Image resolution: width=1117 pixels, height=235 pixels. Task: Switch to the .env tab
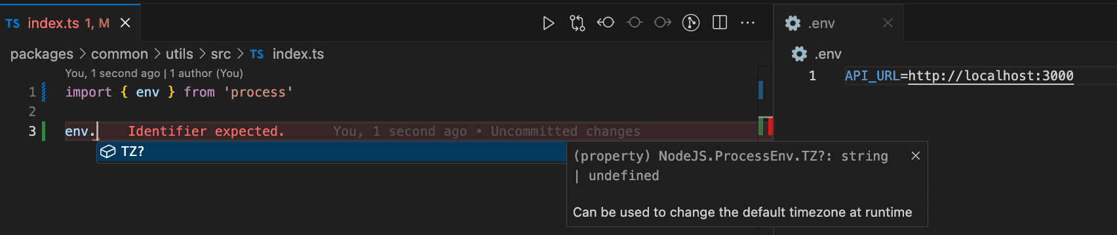coord(822,23)
